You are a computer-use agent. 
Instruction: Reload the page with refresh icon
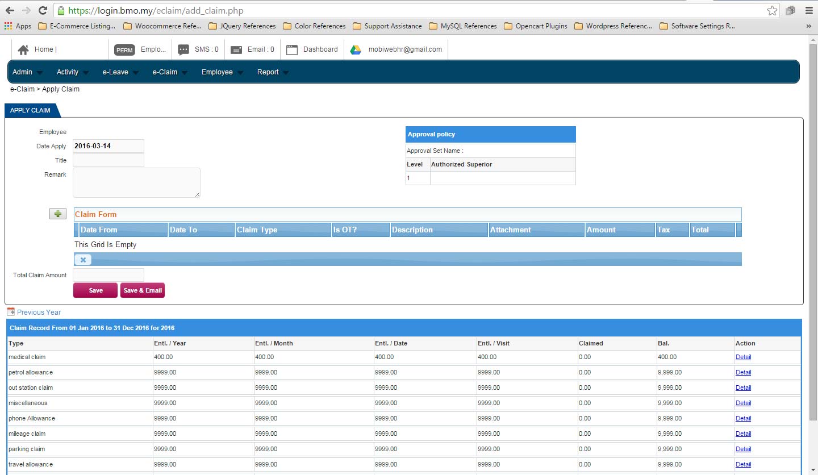pyautogui.click(x=43, y=10)
